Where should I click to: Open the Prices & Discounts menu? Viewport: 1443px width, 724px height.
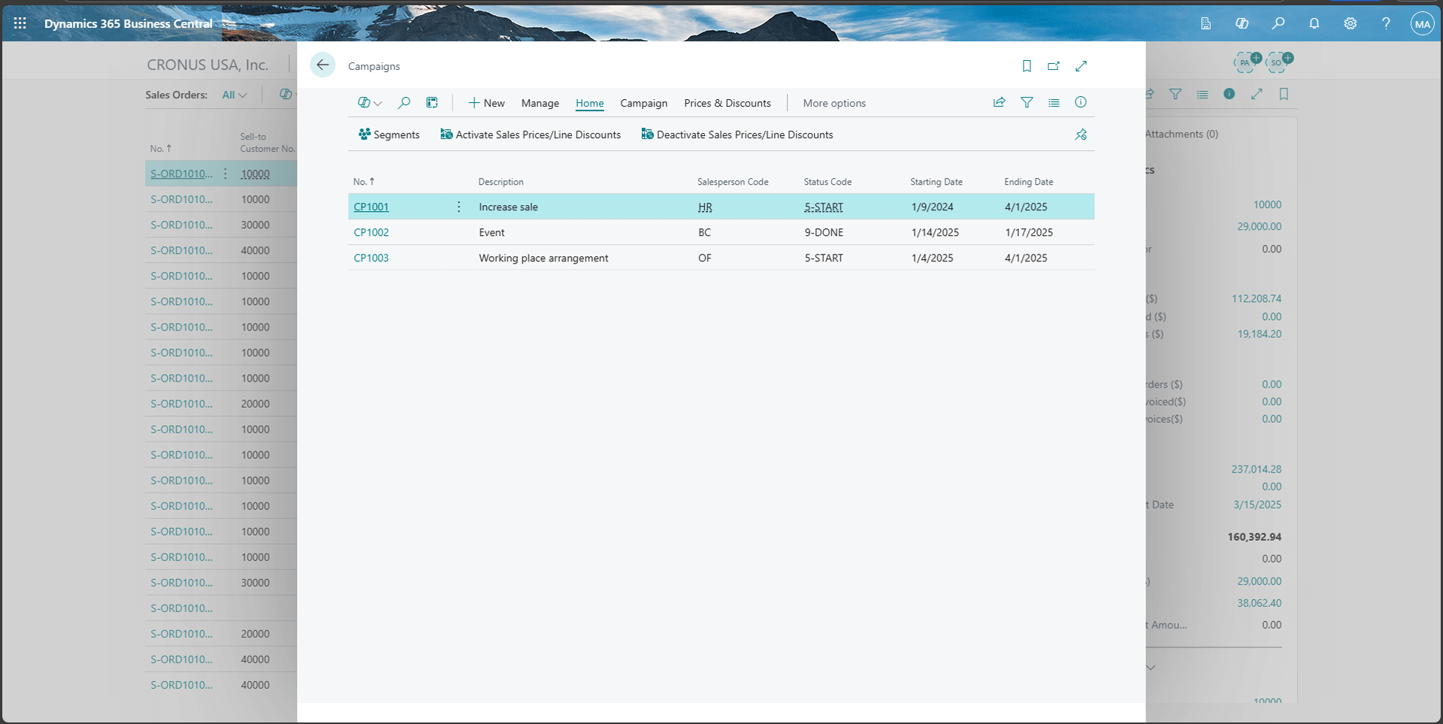pos(727,103)
